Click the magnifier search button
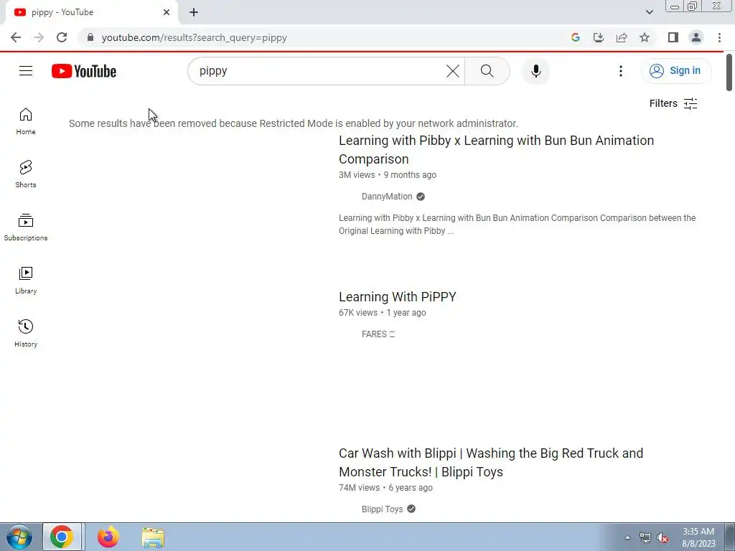735x551 pixels. pyautogui.click(x=487, y=71)
